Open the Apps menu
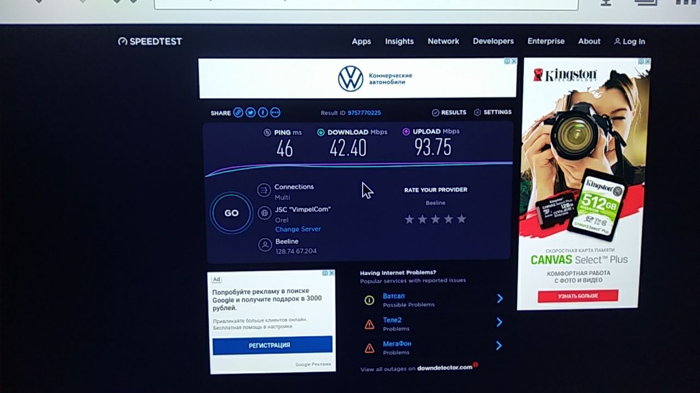 pos(361,41)
